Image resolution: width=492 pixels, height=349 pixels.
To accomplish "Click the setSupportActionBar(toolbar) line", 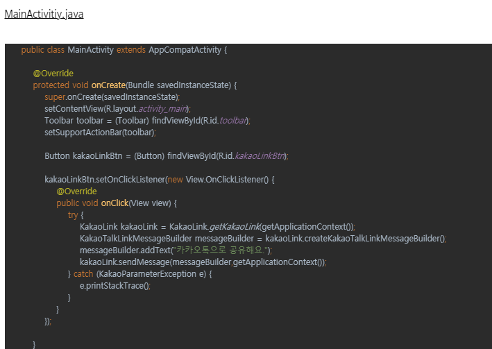I will 100,133.
